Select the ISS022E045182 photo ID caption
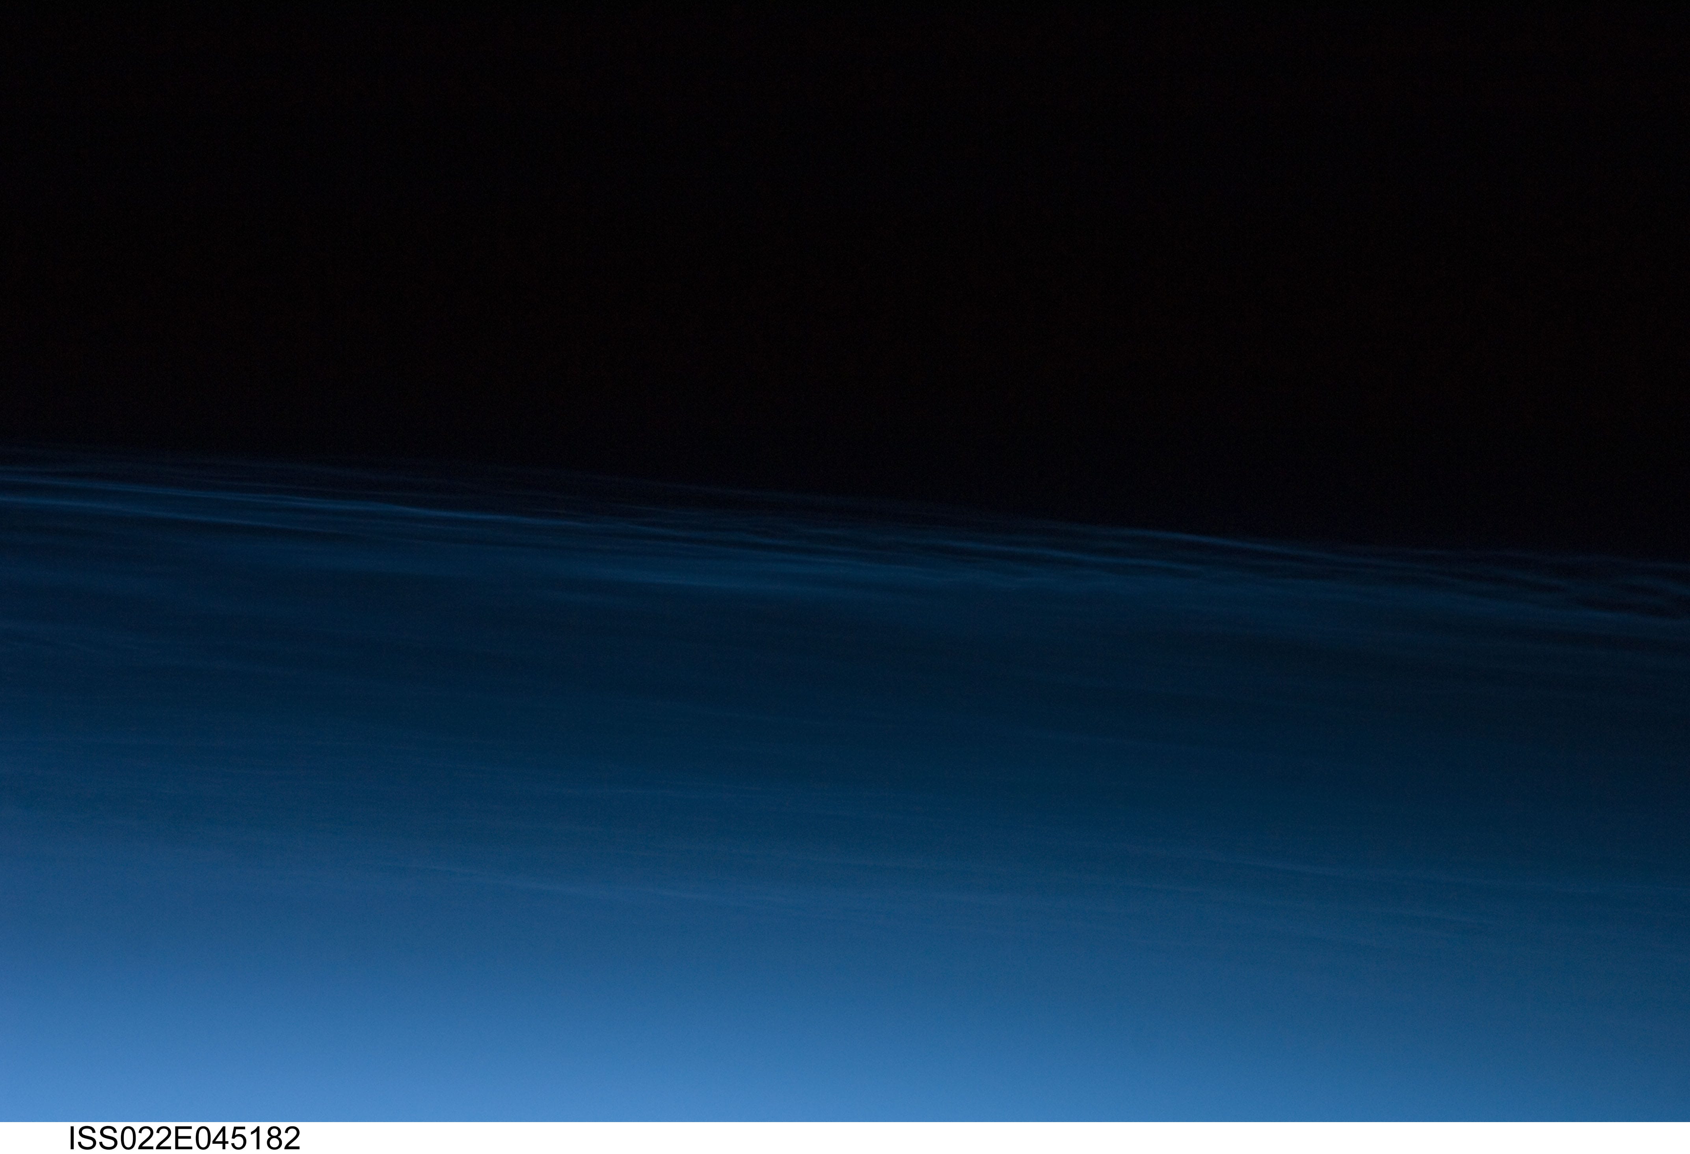1690x1154 pixels. [184, 1139]
